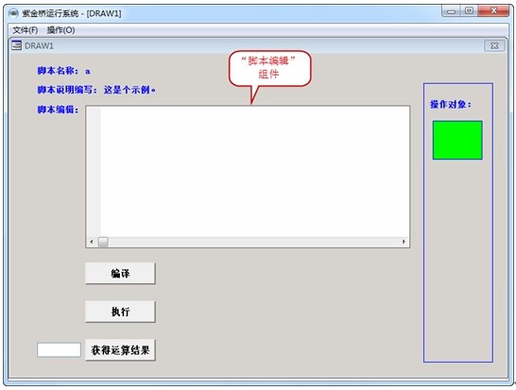Close the 紫金桥运行系统 main window
The image size is (516, 390).
click(x=493, y=10)
